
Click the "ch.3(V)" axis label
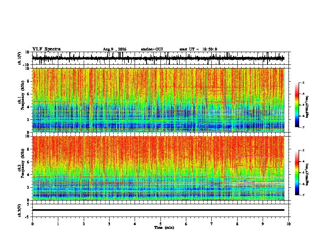(x=20, y=210)
